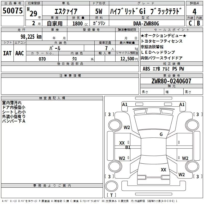Select recycle deposit 12,500円

click(x=129, y=59)
